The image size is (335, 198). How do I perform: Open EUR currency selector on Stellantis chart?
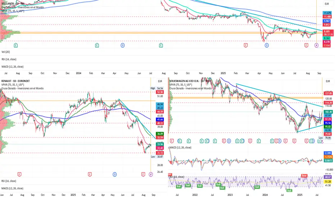(x=327, y=4)
